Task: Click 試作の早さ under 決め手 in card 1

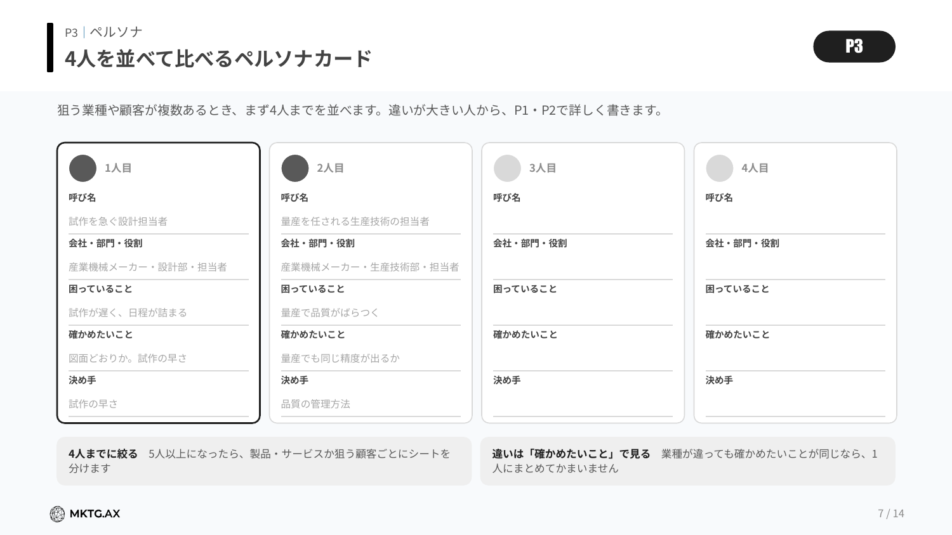Action: pyautogui.click(x=93, y=404)
